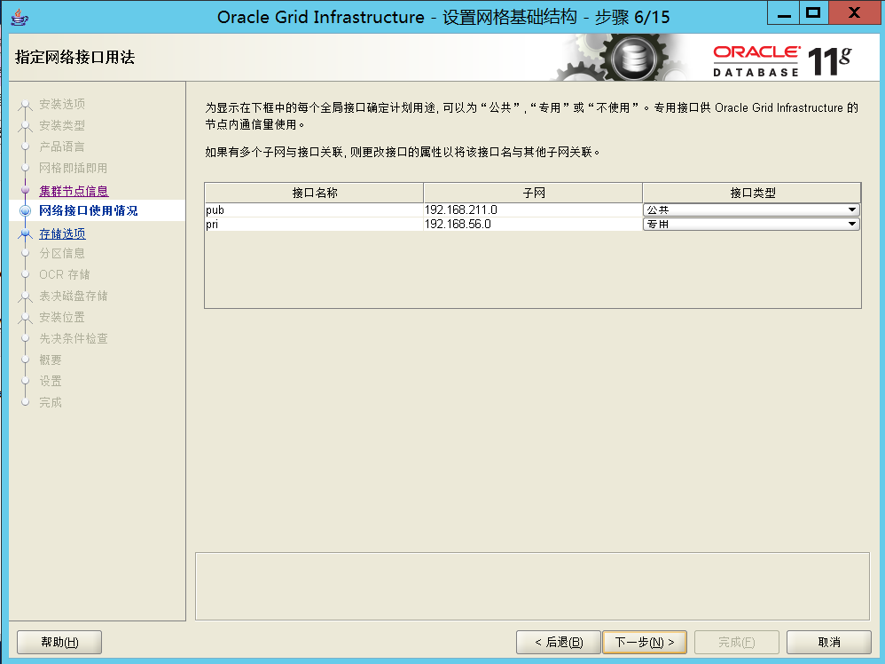The image size is (885, 664).
Task: Click the subnet cell 192.168.211.0
Action: point(532,209)
